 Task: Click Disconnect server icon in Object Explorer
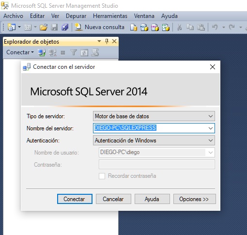coord(53,53)
